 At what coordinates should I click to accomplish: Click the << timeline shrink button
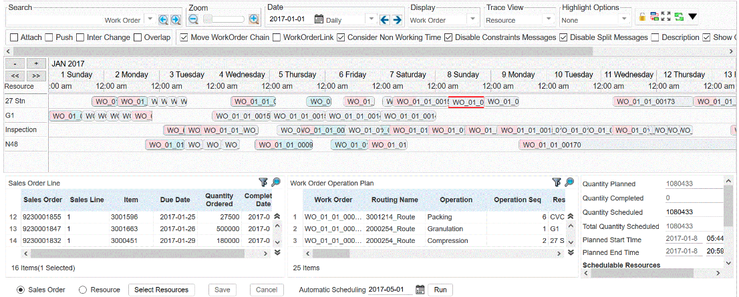[15, 75]
